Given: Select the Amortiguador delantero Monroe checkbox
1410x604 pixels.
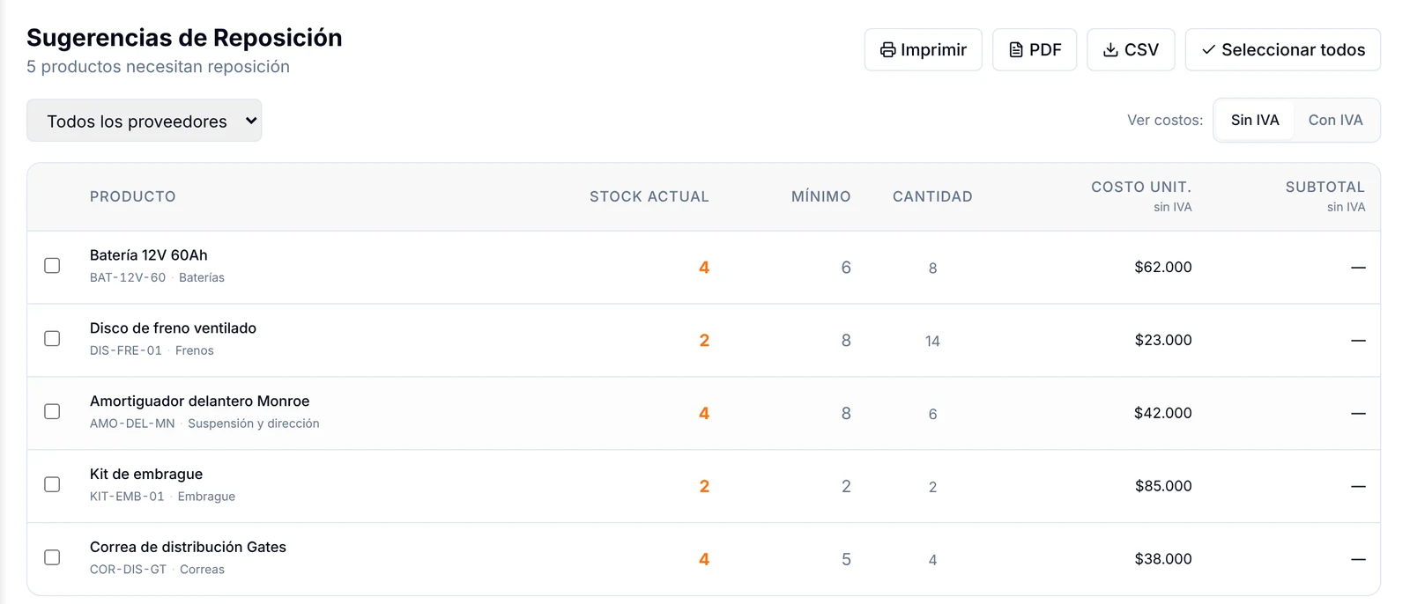Looking at the screenshot, I should [52, 412].
